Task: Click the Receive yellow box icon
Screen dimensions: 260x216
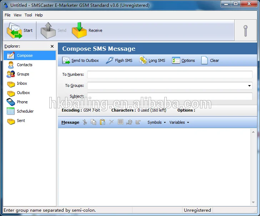Action: 79,30
